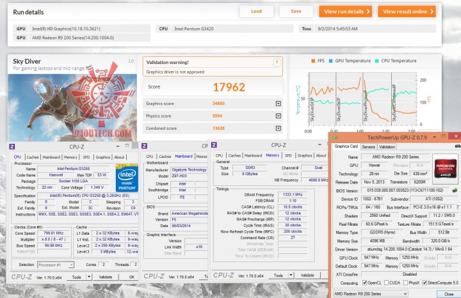Click the orange View run details button
This screenshot has height=298, width=461.
346,12
